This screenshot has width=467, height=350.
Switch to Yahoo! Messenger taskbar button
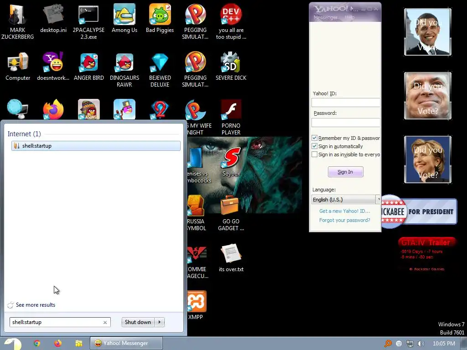[126, 343]
